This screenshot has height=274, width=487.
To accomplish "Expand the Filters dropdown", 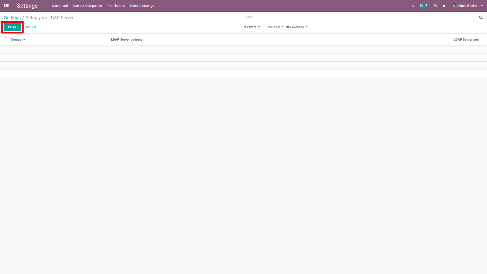I will point(251,27).
